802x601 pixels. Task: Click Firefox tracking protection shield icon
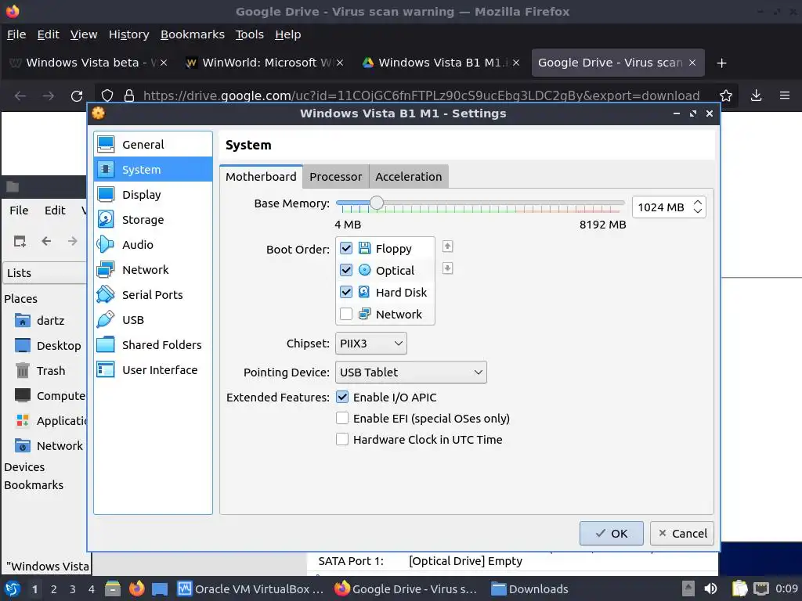click(x=107, y=95)
